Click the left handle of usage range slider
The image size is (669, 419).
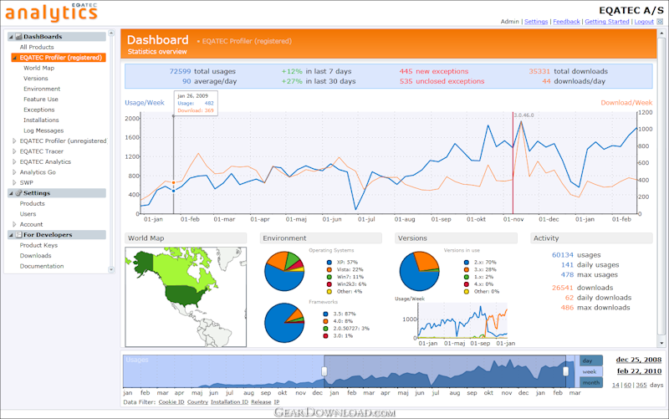324,371
